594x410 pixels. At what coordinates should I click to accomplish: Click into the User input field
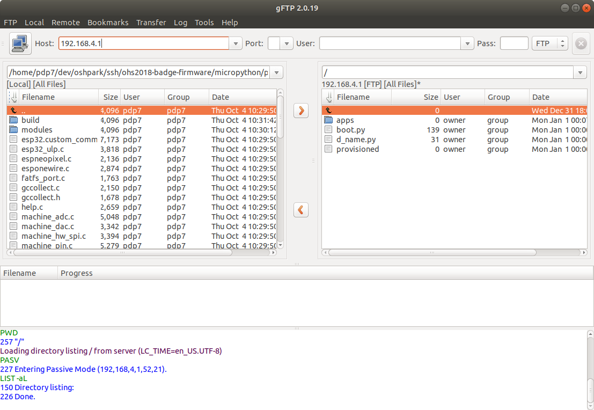(x=390, y=43)
